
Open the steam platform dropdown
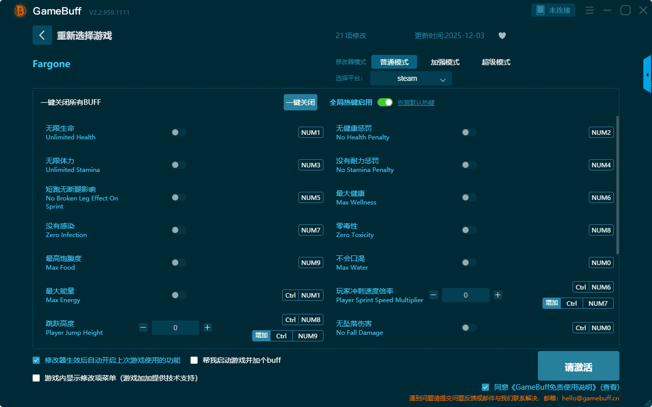point(411,78)
